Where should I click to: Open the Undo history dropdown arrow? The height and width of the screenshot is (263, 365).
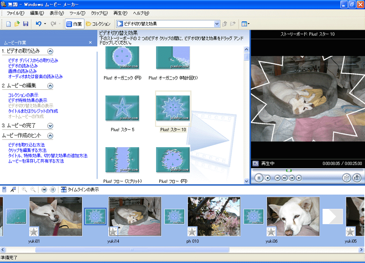coord(45,24)
